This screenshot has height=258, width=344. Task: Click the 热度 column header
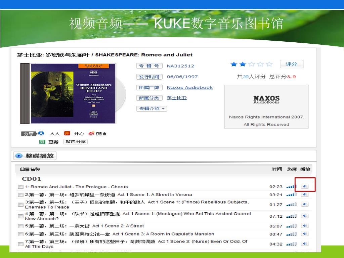pos(292,169)
